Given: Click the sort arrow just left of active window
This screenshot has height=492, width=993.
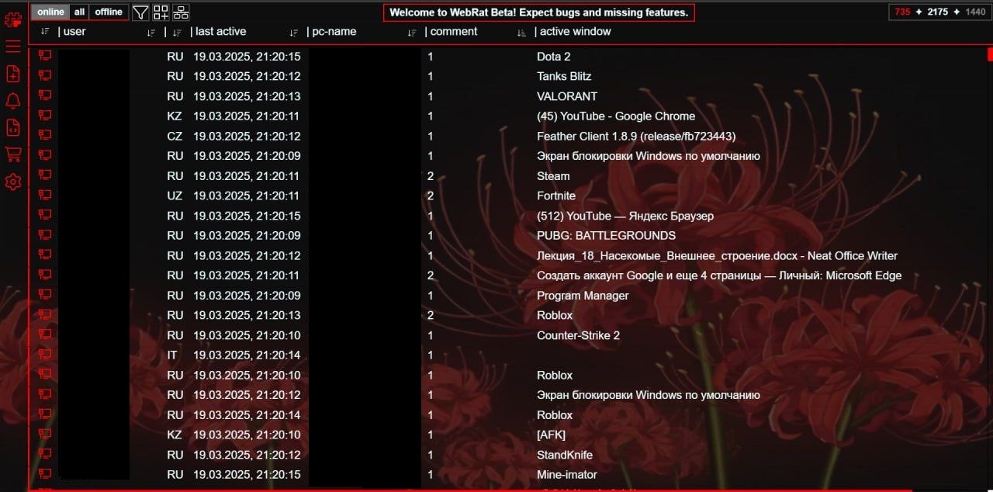Looking at the screenshot, I should click(521, 33).
